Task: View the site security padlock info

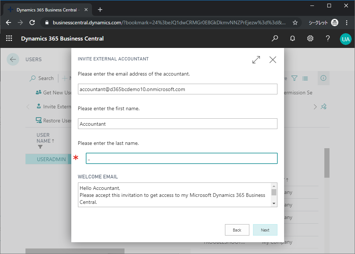Action: click(47, 22)
